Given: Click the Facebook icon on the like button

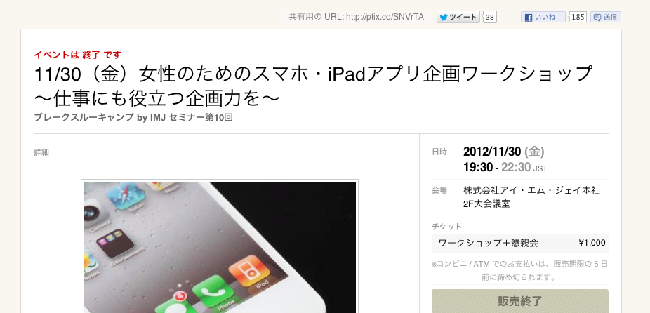Looking at the screenshot, I should [x=529, y=18].
